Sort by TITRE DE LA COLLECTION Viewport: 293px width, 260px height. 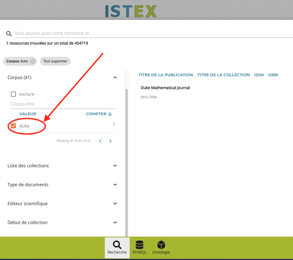click(x=224, y=75)
